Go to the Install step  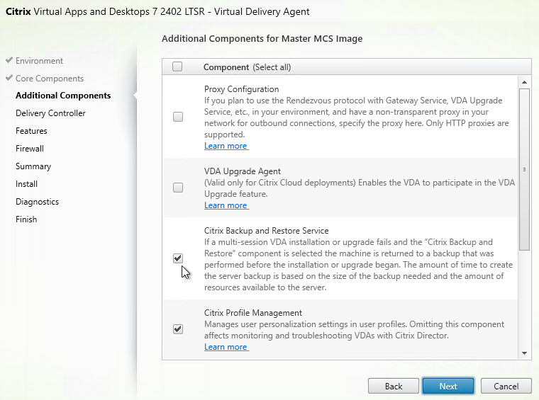pyautogui.click(x=26, y=184)
